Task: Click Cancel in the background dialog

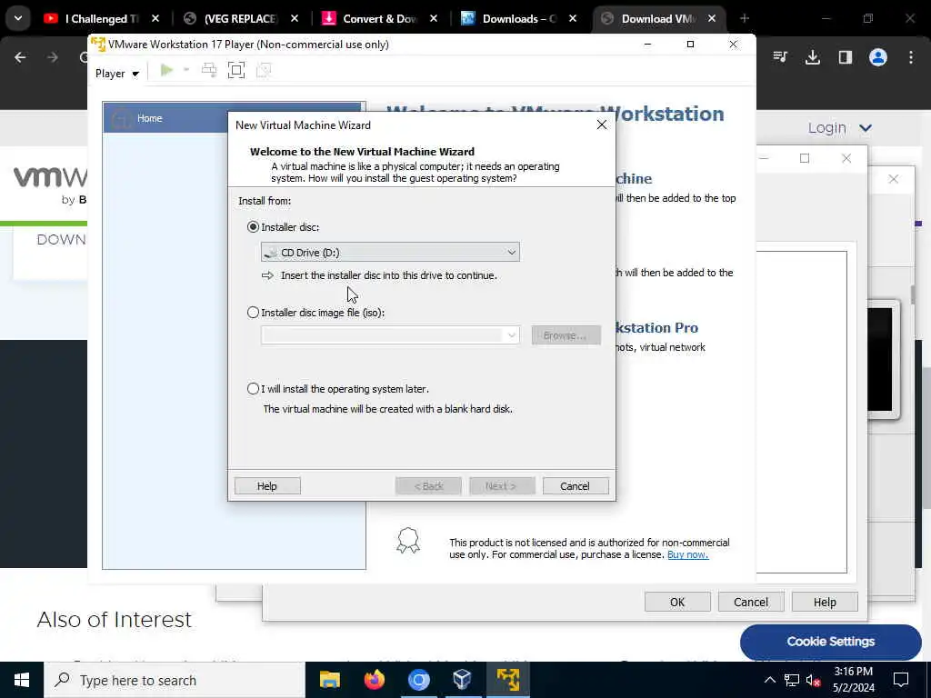Action: tap(751, 602)
